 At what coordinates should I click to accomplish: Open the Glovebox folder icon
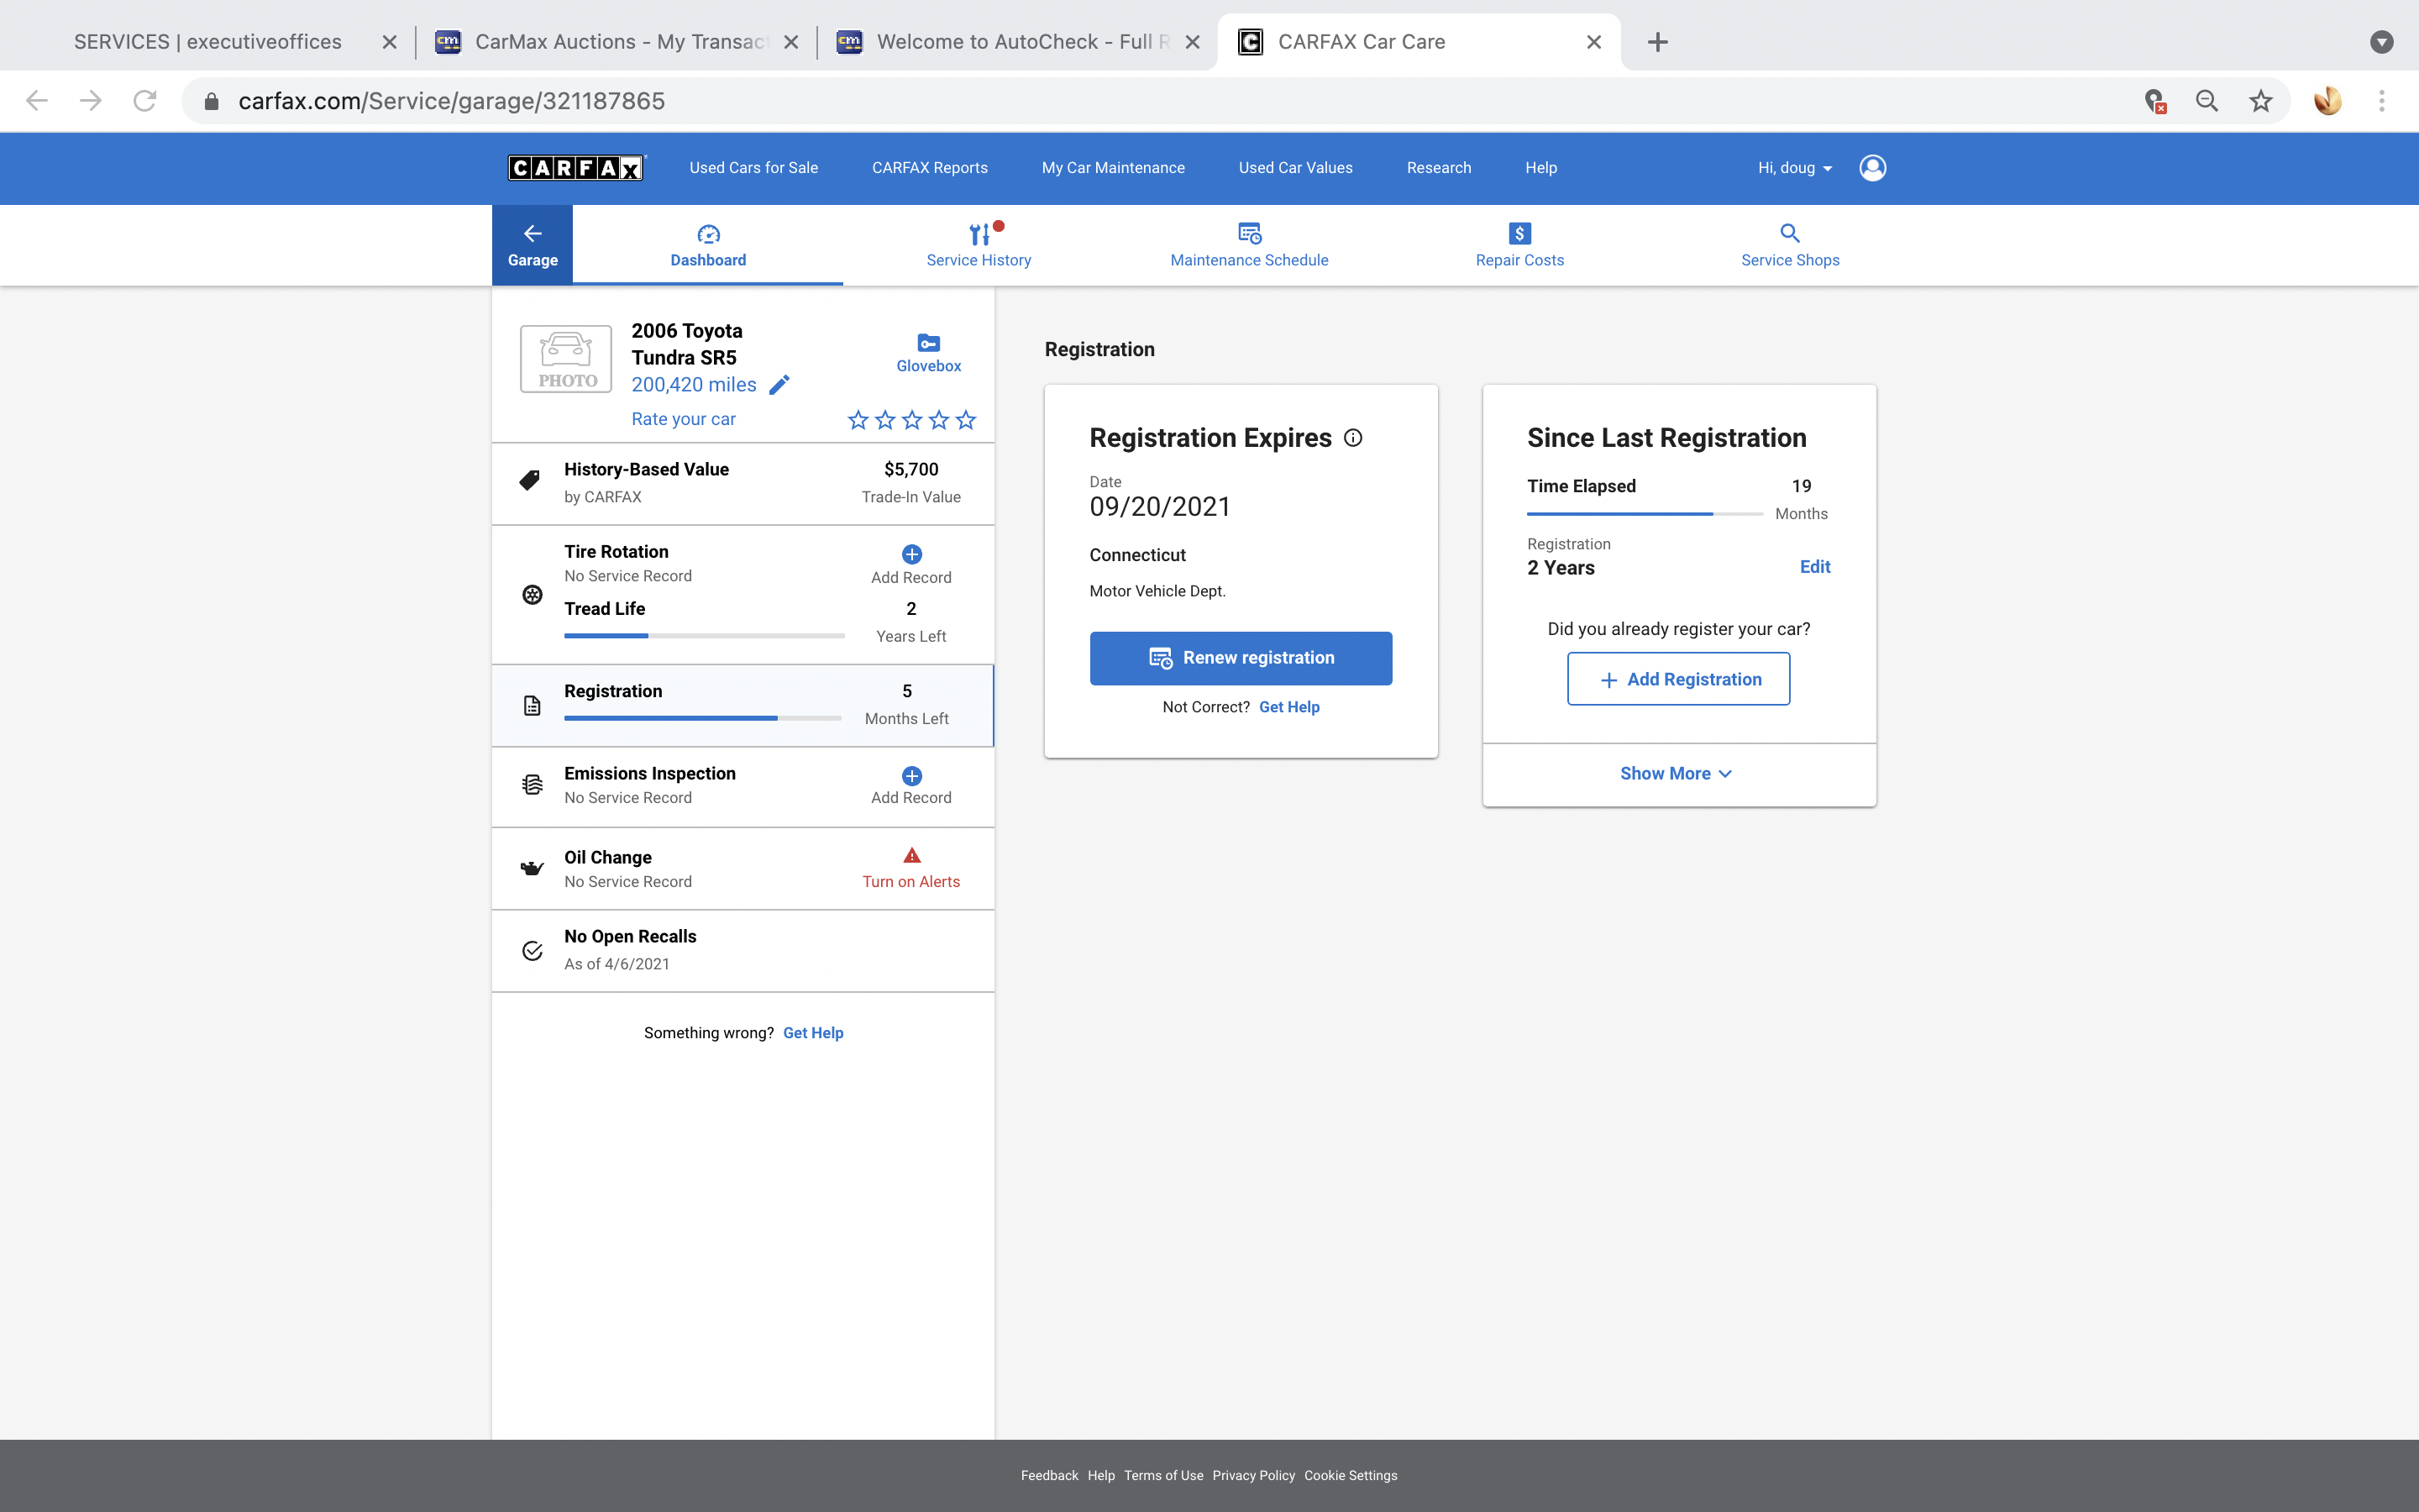(x=929, y=343)
